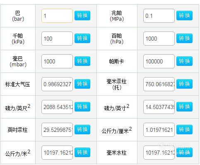Viewport: 200px width, 165px height.
Task: Click the 兆帕 (MPa) unit label
Action: pos(117,16)
